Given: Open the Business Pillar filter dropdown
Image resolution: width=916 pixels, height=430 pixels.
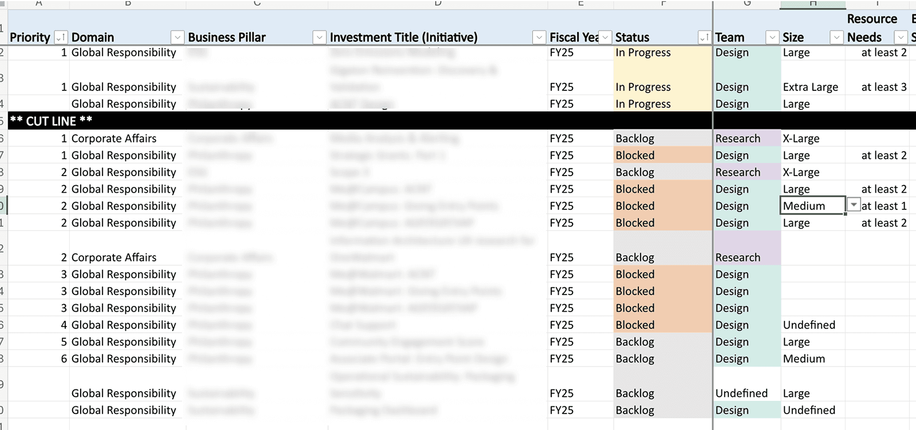Looking at the screenshot, I should pos(319,38).
